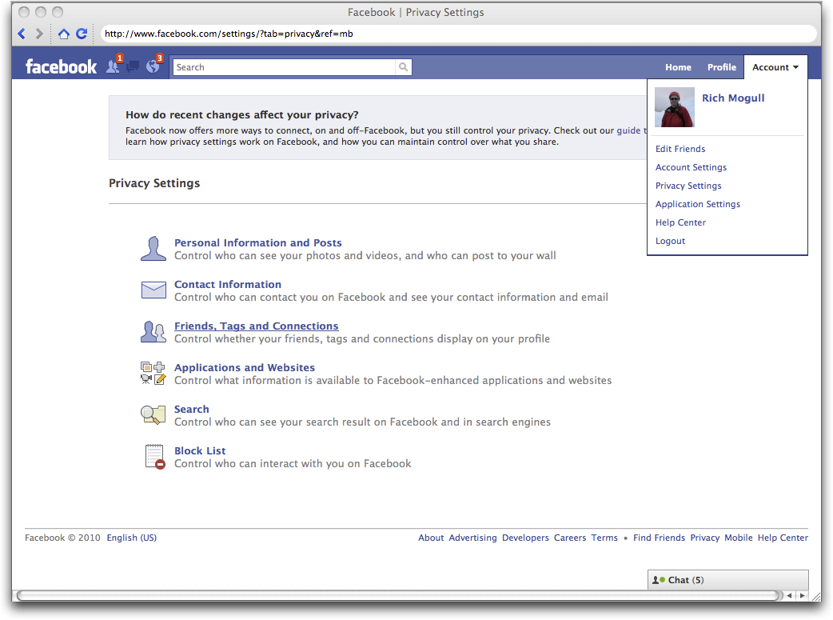Open Contact Information link
Screen dimensions: 833x620
(228, 285)
